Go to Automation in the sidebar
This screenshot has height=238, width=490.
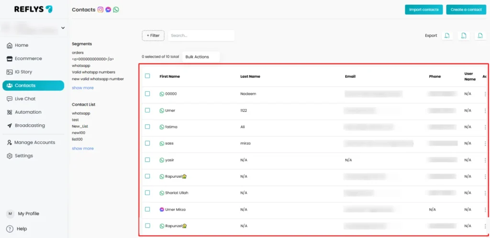[x=28, y=112]
